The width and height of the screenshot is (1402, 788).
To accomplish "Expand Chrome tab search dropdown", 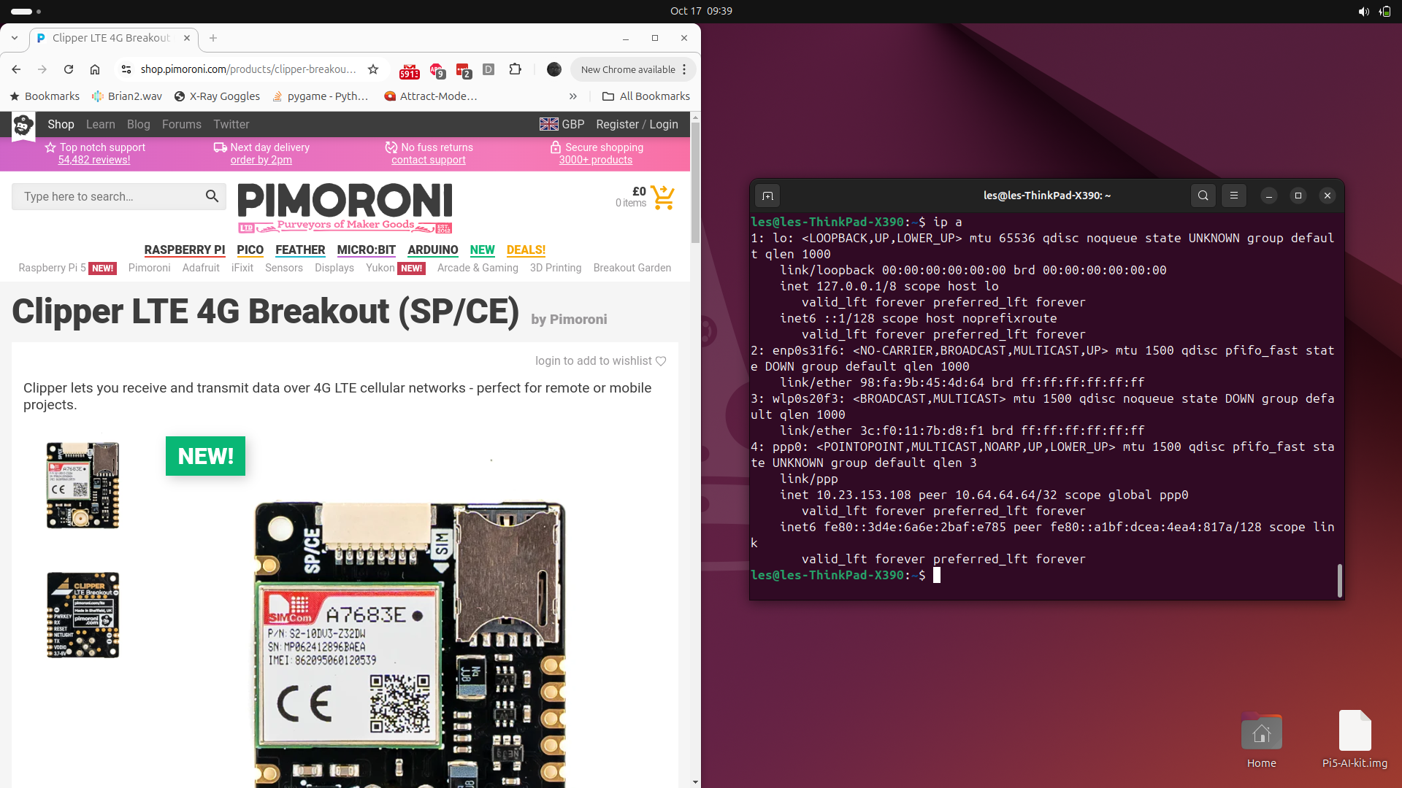I will pos(15,38).
